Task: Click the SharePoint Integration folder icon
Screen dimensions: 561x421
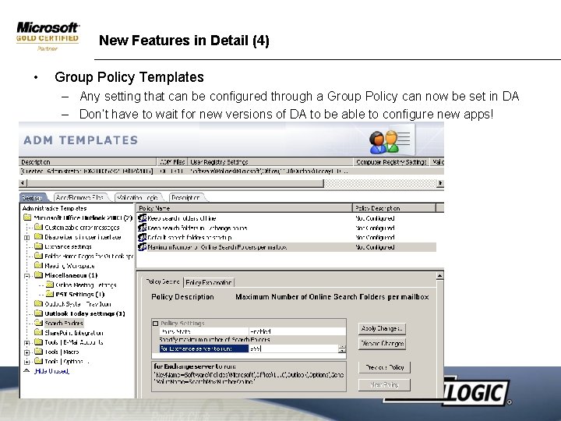Action: tap(38, 332)
